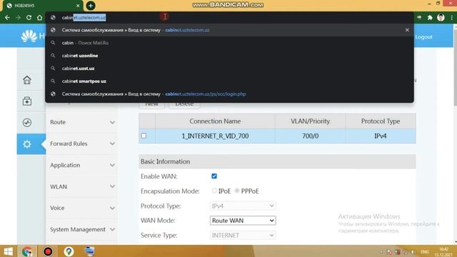
Task: Click the IPv4 protocol type cell
Action: pyautogui.click(x=381, y=136)
